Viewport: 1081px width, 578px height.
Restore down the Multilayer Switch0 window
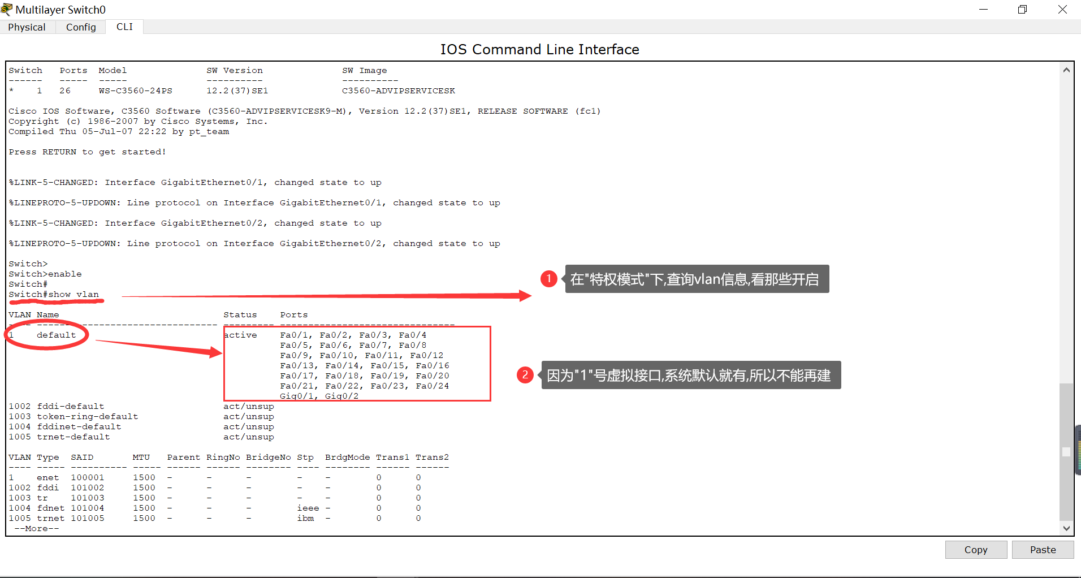coord(1022,10)
